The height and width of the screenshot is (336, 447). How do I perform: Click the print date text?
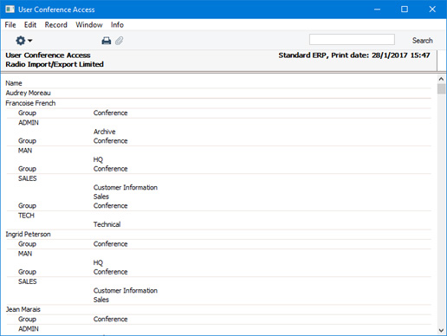click(x=354, y=55)
